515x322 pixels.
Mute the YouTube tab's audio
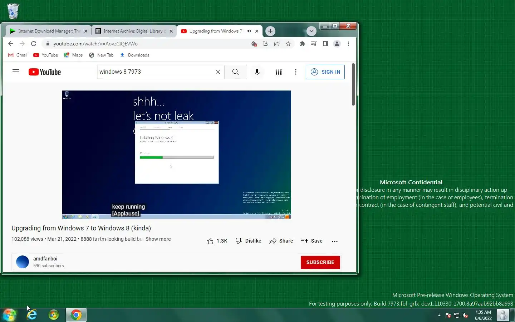tap(249, 31)
